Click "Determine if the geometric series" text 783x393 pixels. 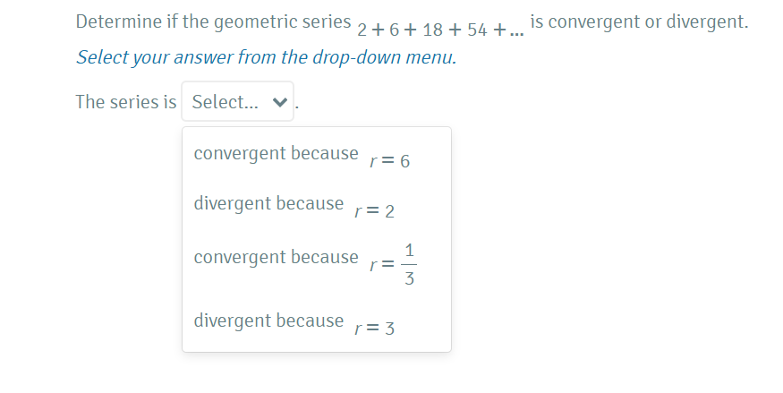click(x=213, y=22)
